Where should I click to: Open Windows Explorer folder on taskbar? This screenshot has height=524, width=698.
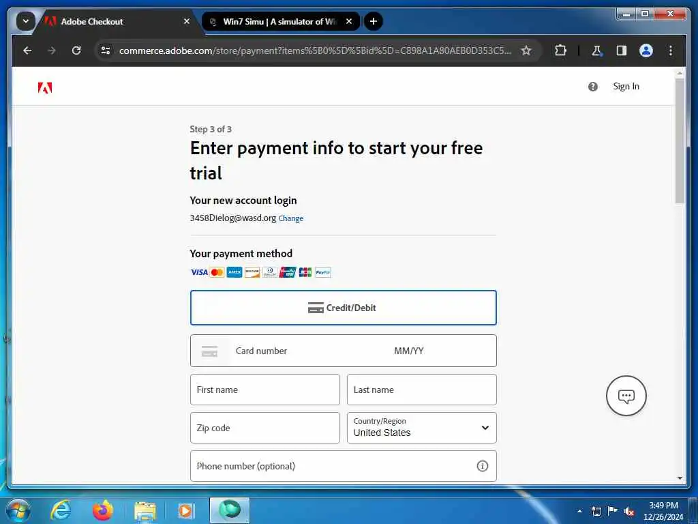click(x=145, y=512)
